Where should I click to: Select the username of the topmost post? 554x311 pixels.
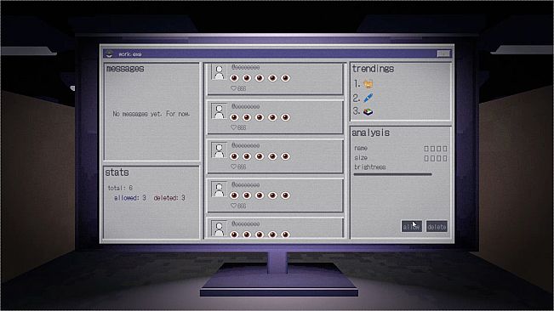(x=246, y=67)
